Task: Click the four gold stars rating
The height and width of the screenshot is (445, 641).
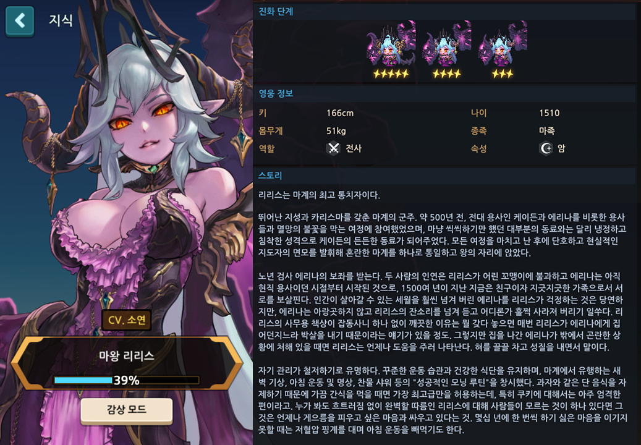Action: click(446, 74)
